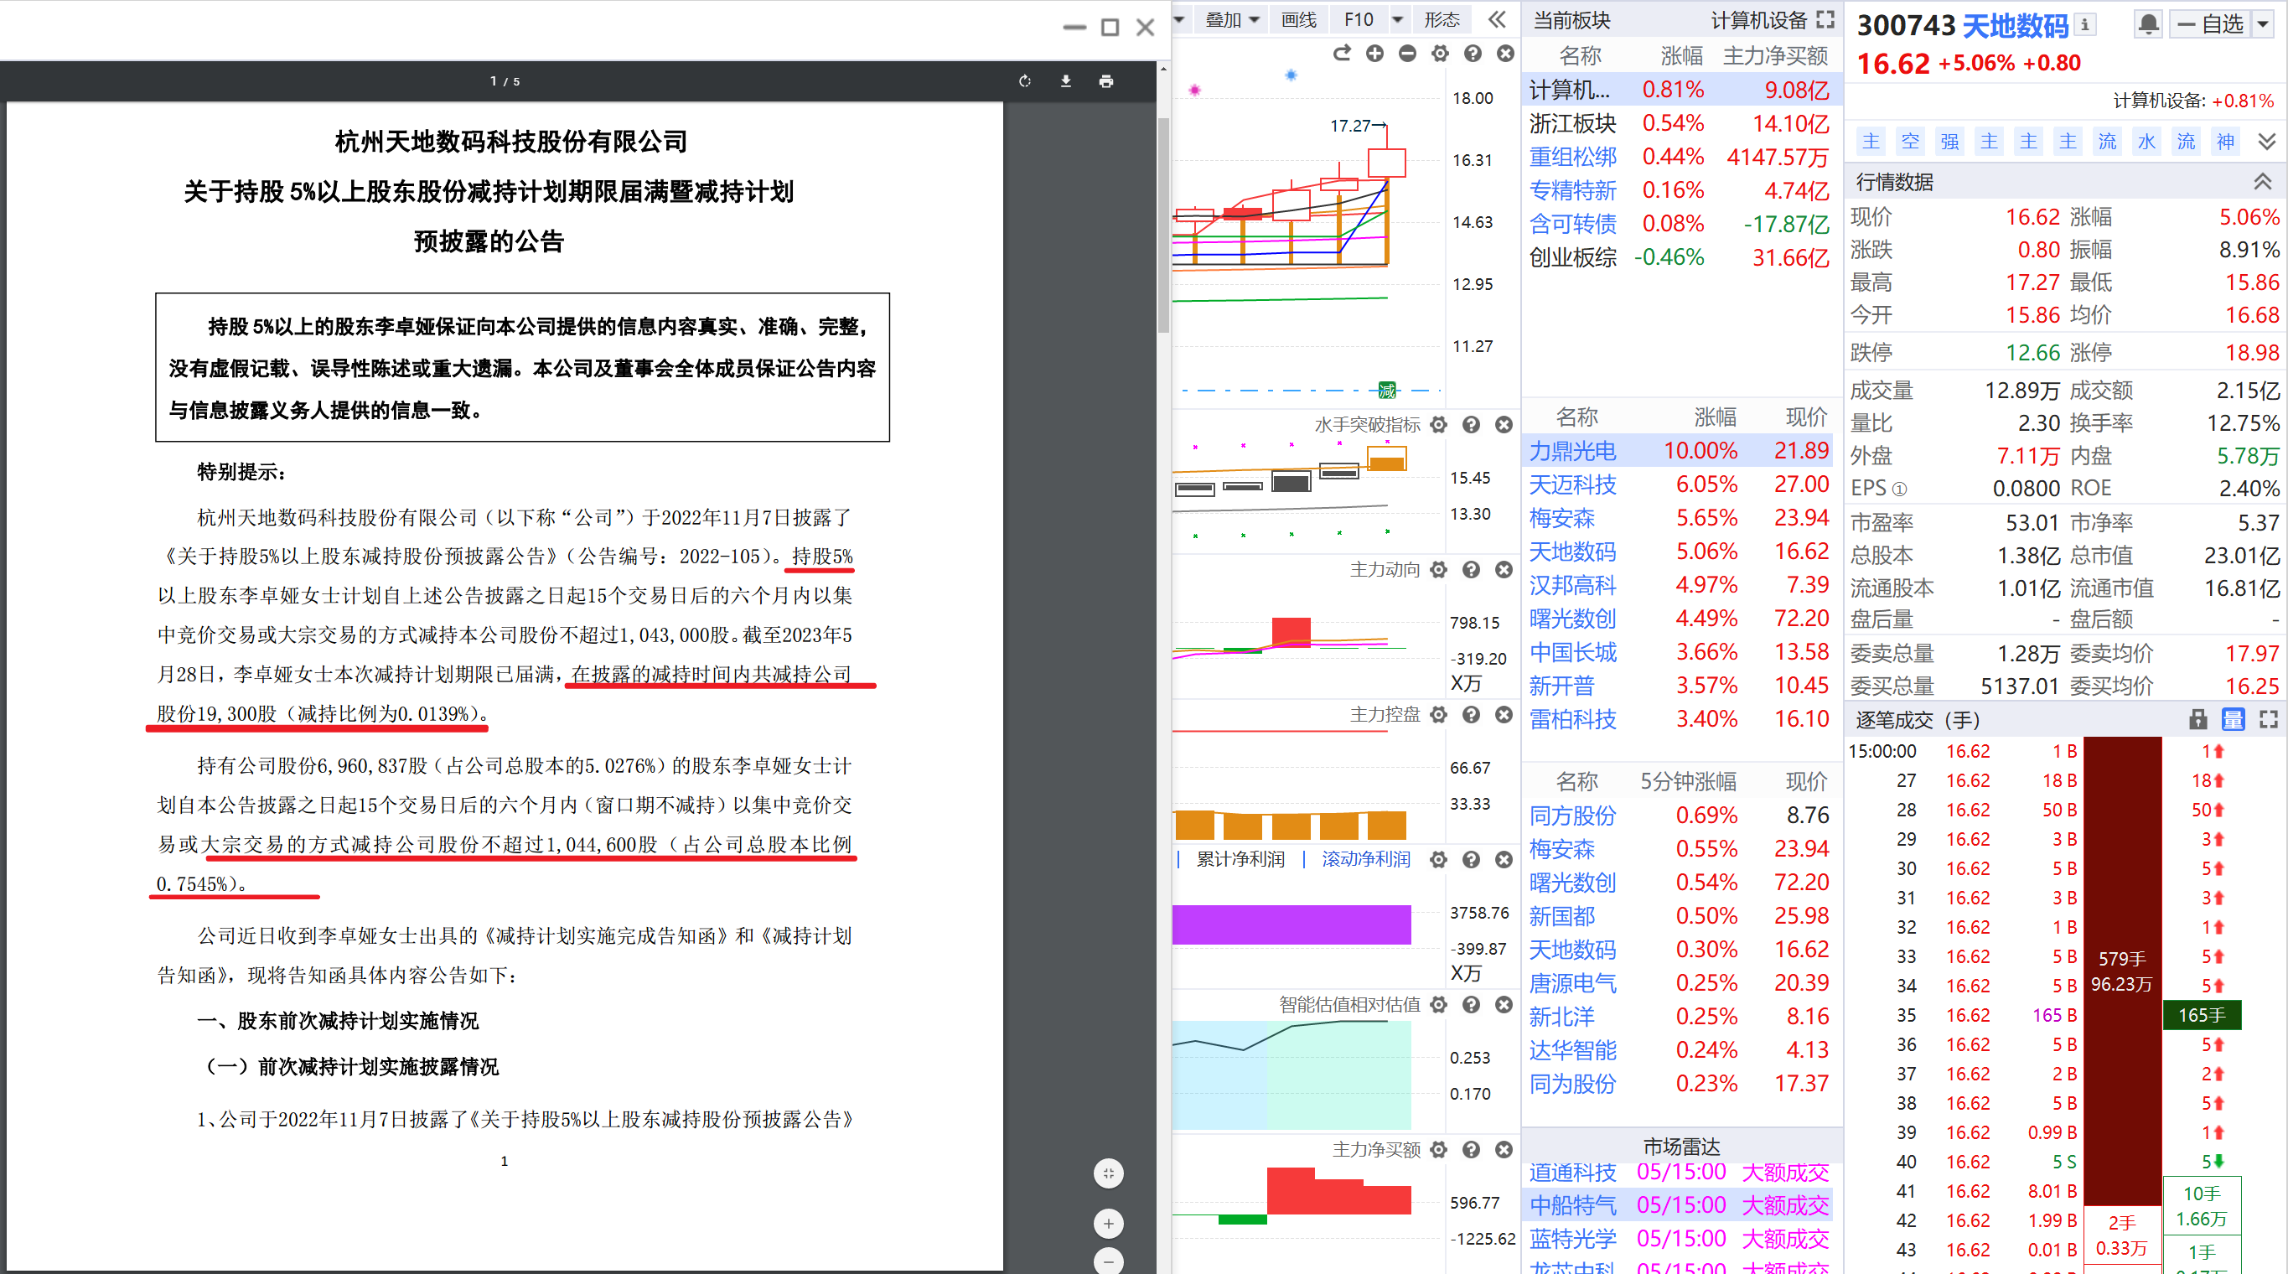Screen dimensions: 2288x1274
Task: Open the 形态 pattern menu
Action: (x=1442, y=19)
